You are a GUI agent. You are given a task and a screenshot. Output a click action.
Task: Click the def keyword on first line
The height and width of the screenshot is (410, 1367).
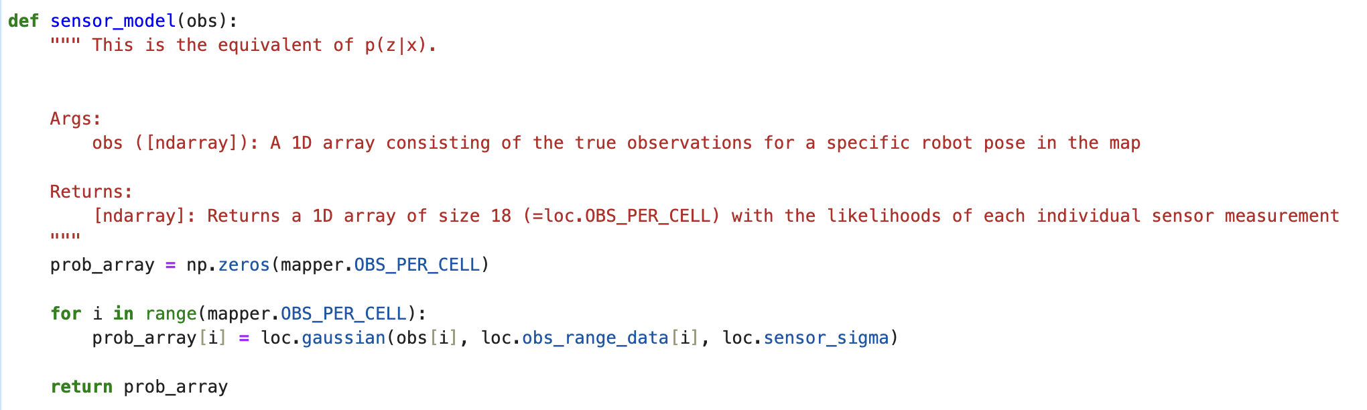23,21
